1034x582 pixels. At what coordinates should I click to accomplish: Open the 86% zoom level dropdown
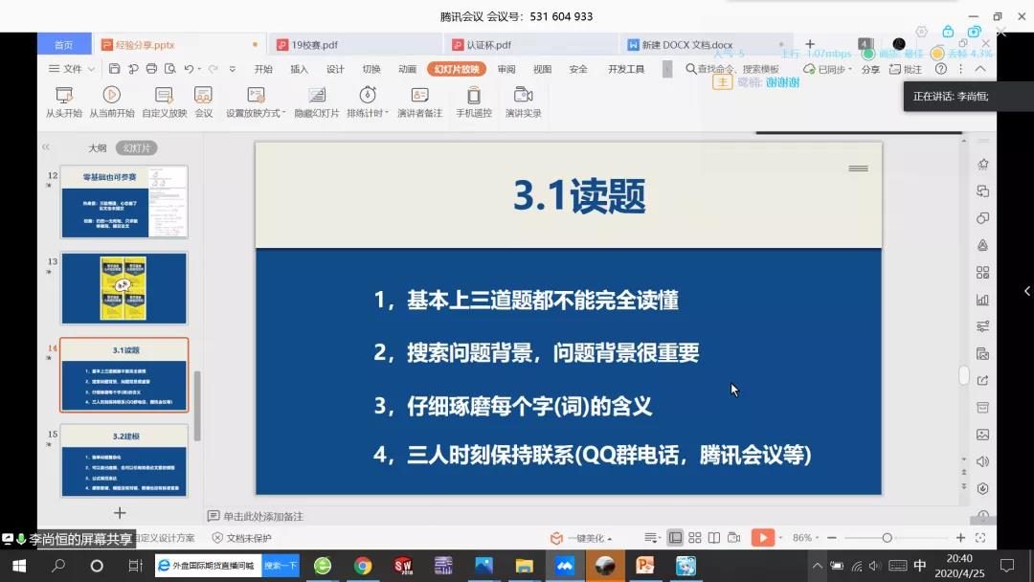(x=806, y=538)
